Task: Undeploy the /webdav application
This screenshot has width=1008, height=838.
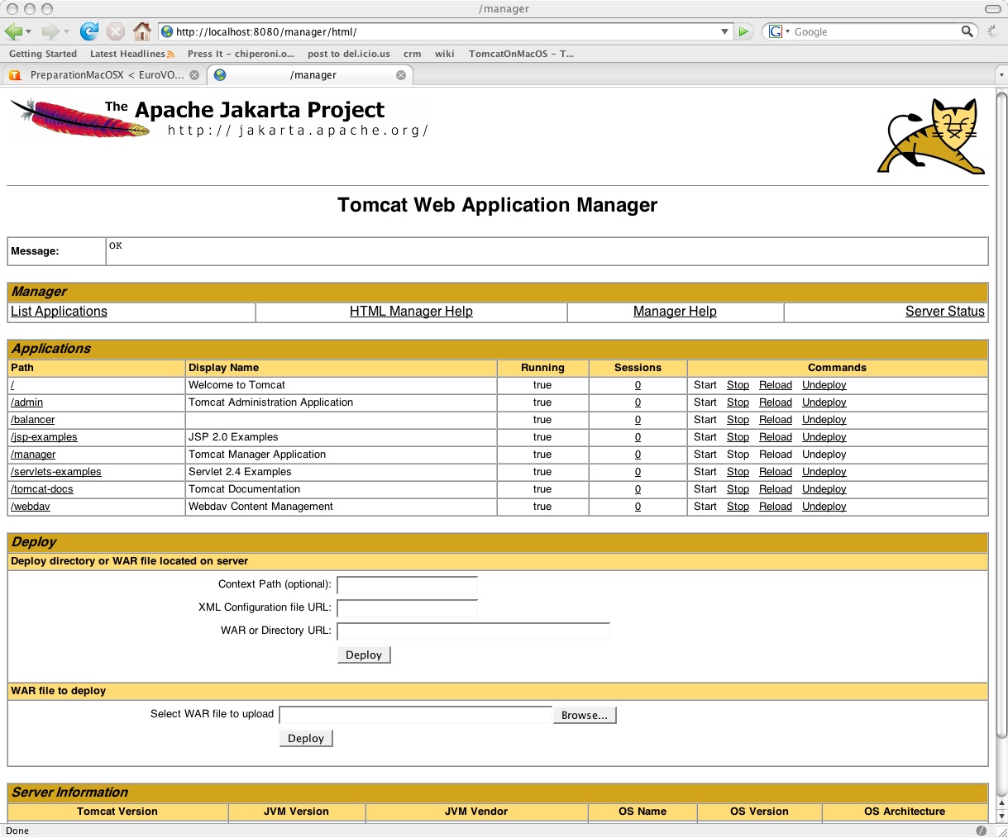Action: tap(824, 507)
